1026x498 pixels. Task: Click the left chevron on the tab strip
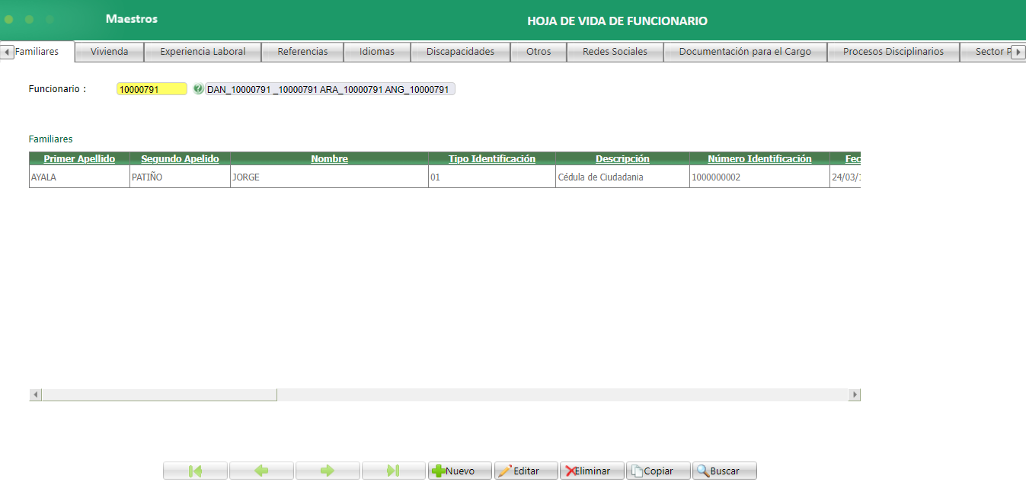6,51
